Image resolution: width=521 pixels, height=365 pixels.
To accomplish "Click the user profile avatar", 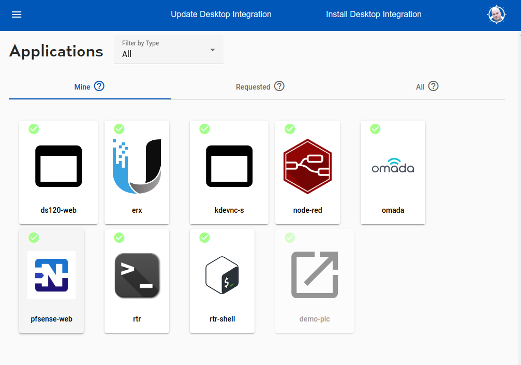I will tap(496, 14).
